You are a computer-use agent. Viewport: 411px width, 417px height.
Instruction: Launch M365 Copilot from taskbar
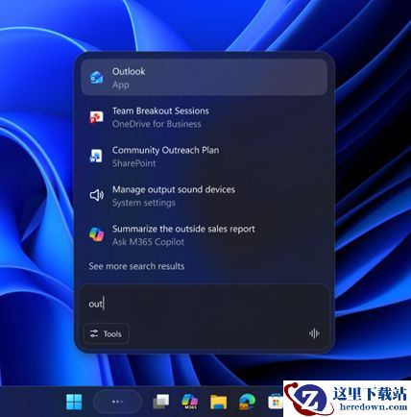point(189,402)
